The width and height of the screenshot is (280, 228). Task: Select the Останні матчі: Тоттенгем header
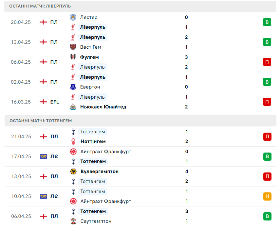point(140,121)
